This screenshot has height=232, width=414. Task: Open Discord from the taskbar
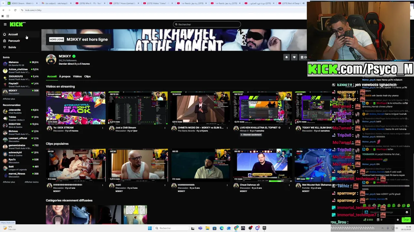point(257,228)
